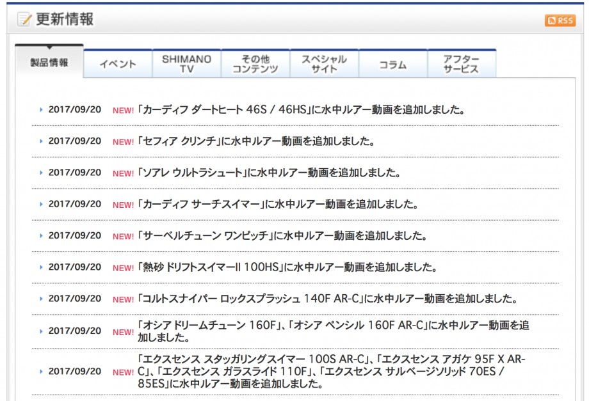Screen dimensions: 589x401
Task: Click the arrow bullet beside オシア ドリームチューン row
Action: pyautogui.click(x=41, y=331)
